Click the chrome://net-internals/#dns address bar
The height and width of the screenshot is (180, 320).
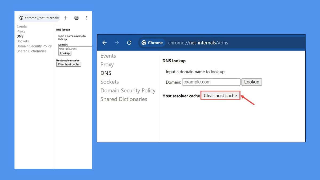pos(198,43)
